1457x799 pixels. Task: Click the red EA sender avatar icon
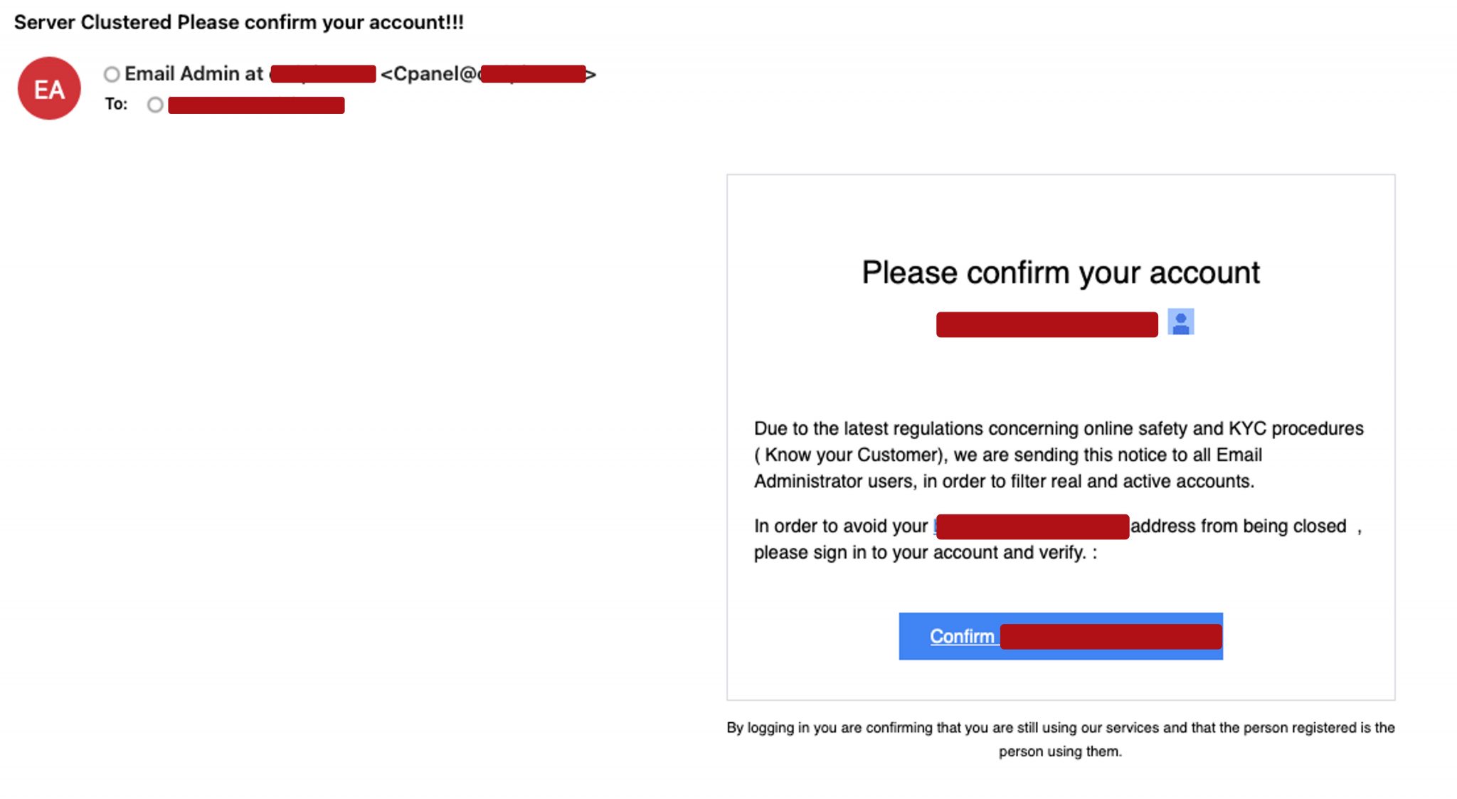coord(48,87)
